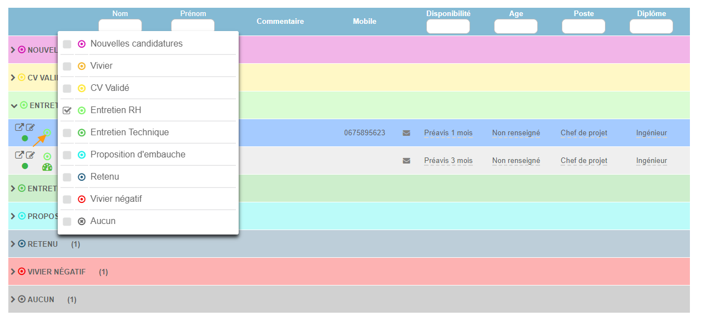
Task: Click the open-in-new-window icon in the grey row
Action: [19, 155]
